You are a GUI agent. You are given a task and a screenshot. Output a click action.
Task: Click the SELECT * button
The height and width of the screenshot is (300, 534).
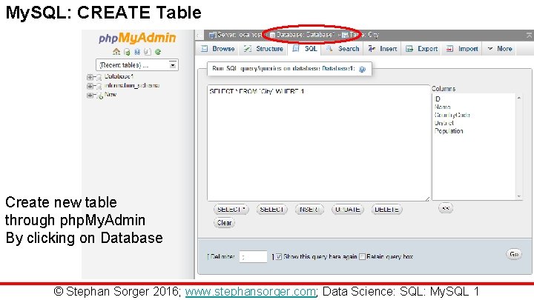231,210
